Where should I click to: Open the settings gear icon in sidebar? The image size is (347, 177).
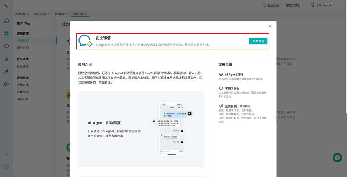click(6, 84)
